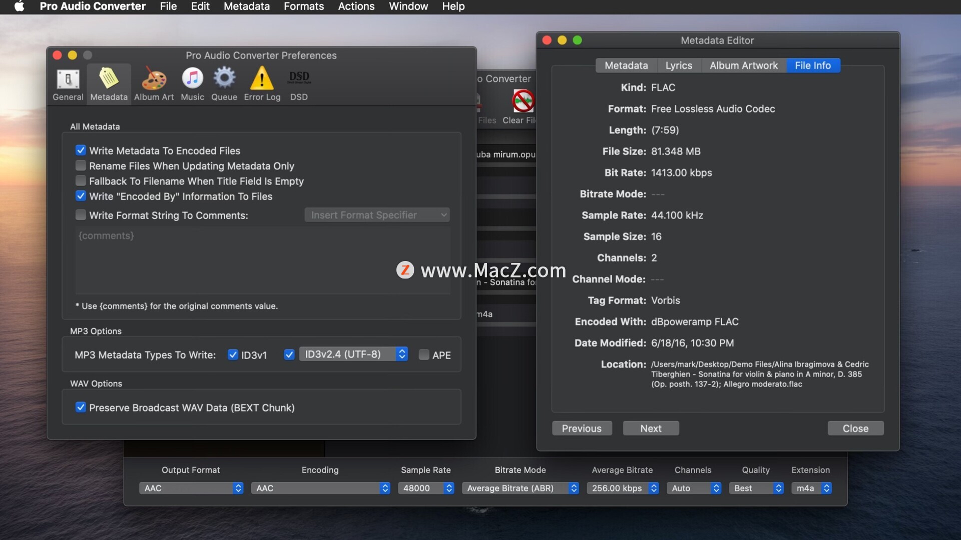Open Edit menu
Screen dimensions: 961x540
click(200, 6)
